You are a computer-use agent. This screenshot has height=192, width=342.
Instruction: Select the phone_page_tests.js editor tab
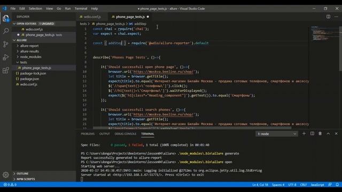130,17
